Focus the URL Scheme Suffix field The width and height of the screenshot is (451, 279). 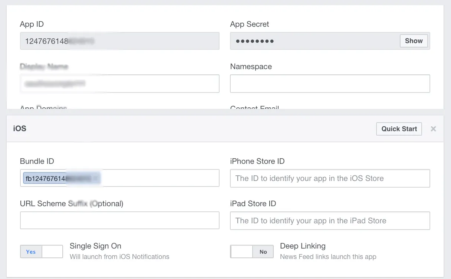pos(119,221)
